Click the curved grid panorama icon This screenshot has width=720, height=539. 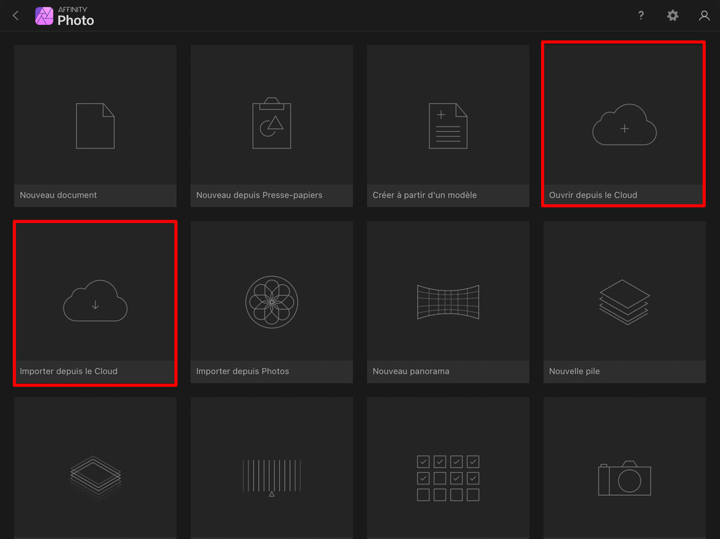pyautogui.click(x=448, y=302)
